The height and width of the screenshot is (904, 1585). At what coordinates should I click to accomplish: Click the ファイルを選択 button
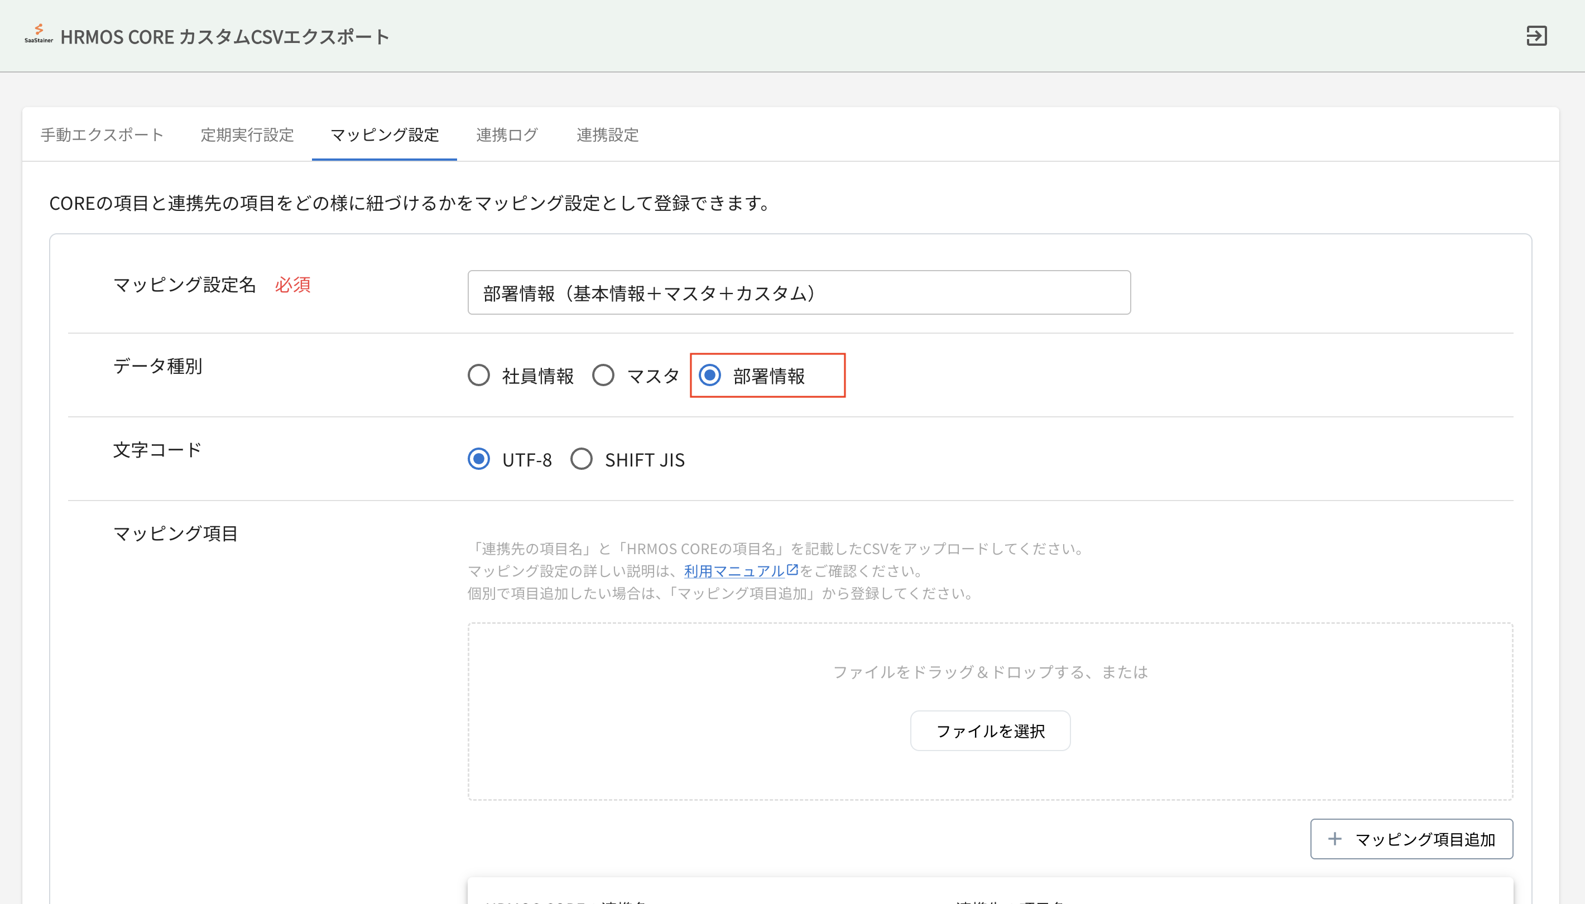[990, 731]
